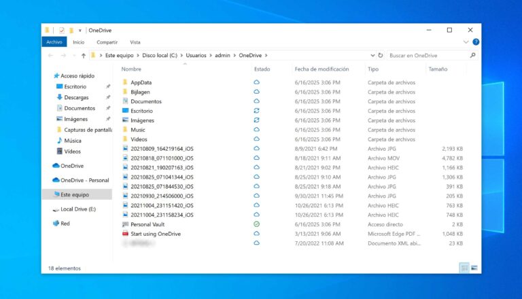
Task: Select the Vídeos item in navigation pane
Action: (69, 151)
